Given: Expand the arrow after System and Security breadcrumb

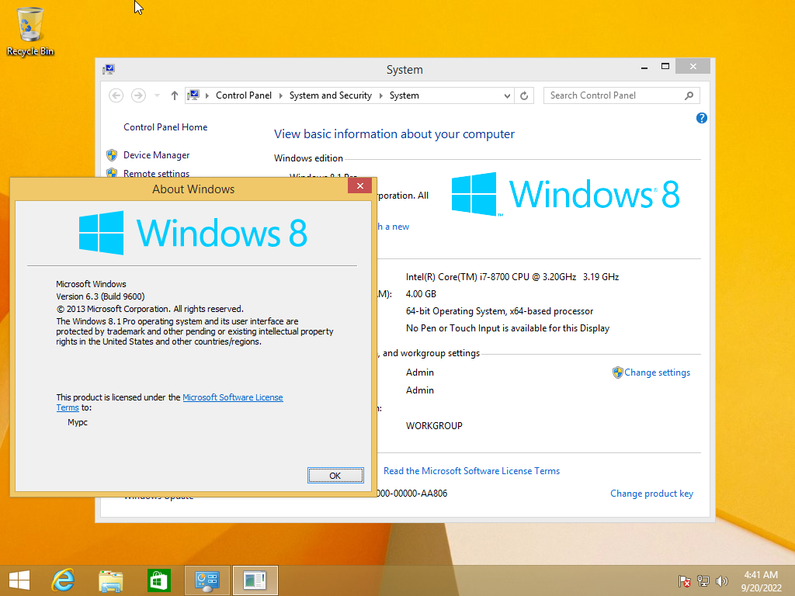Looking at the screenshot, I should tap(380, 95).
